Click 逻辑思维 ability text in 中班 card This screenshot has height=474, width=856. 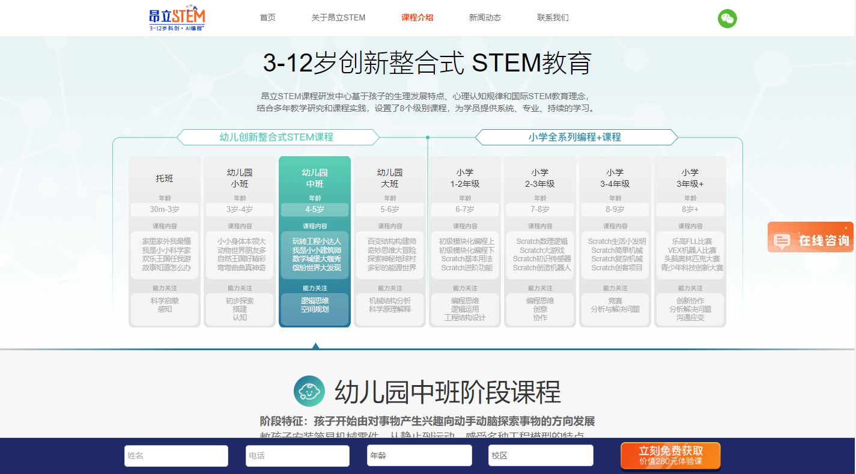[315, 300]
